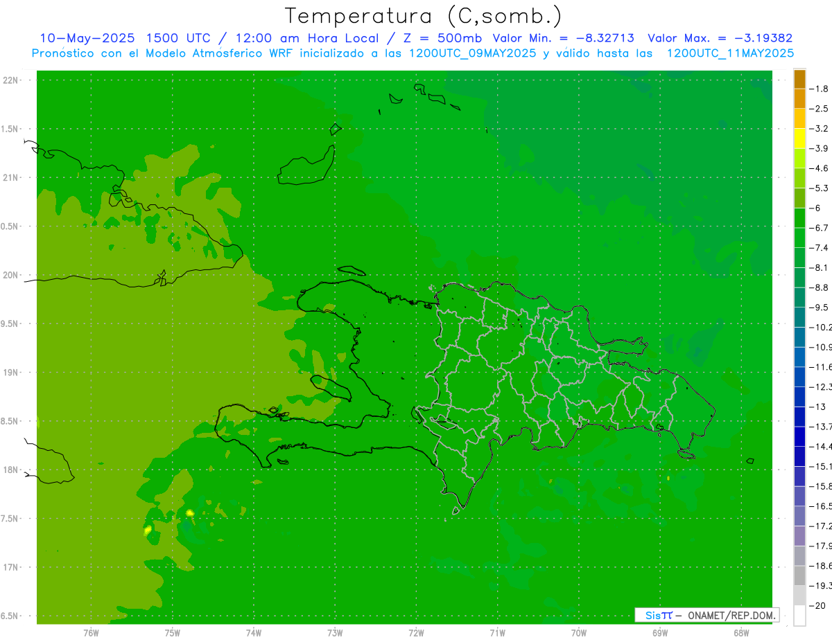Viewport: 832px width, 642px height.
Task: Click the "20N" latitude axis label
Action: pos(11,275)
